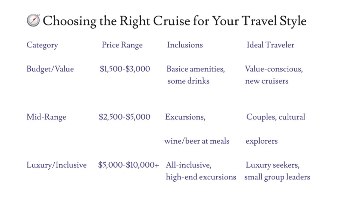Click the compass icon beside the title

coord(33,20)
